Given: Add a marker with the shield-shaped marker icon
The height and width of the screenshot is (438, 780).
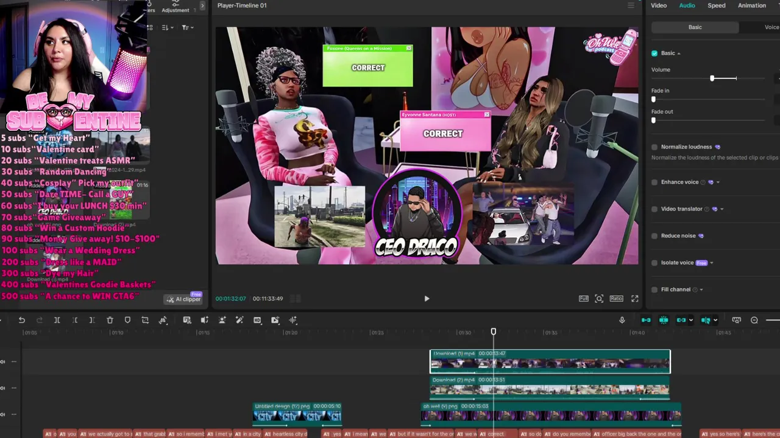Looking at the screenshot, I should pos(127,320).
